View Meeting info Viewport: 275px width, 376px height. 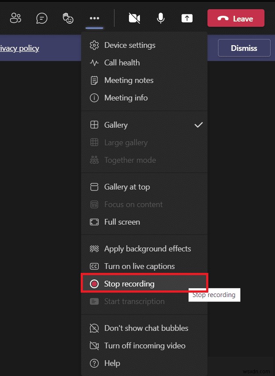(x=125, y=98)
